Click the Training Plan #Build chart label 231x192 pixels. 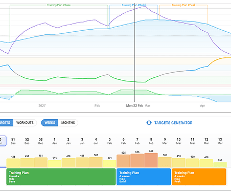coord(134,5)
